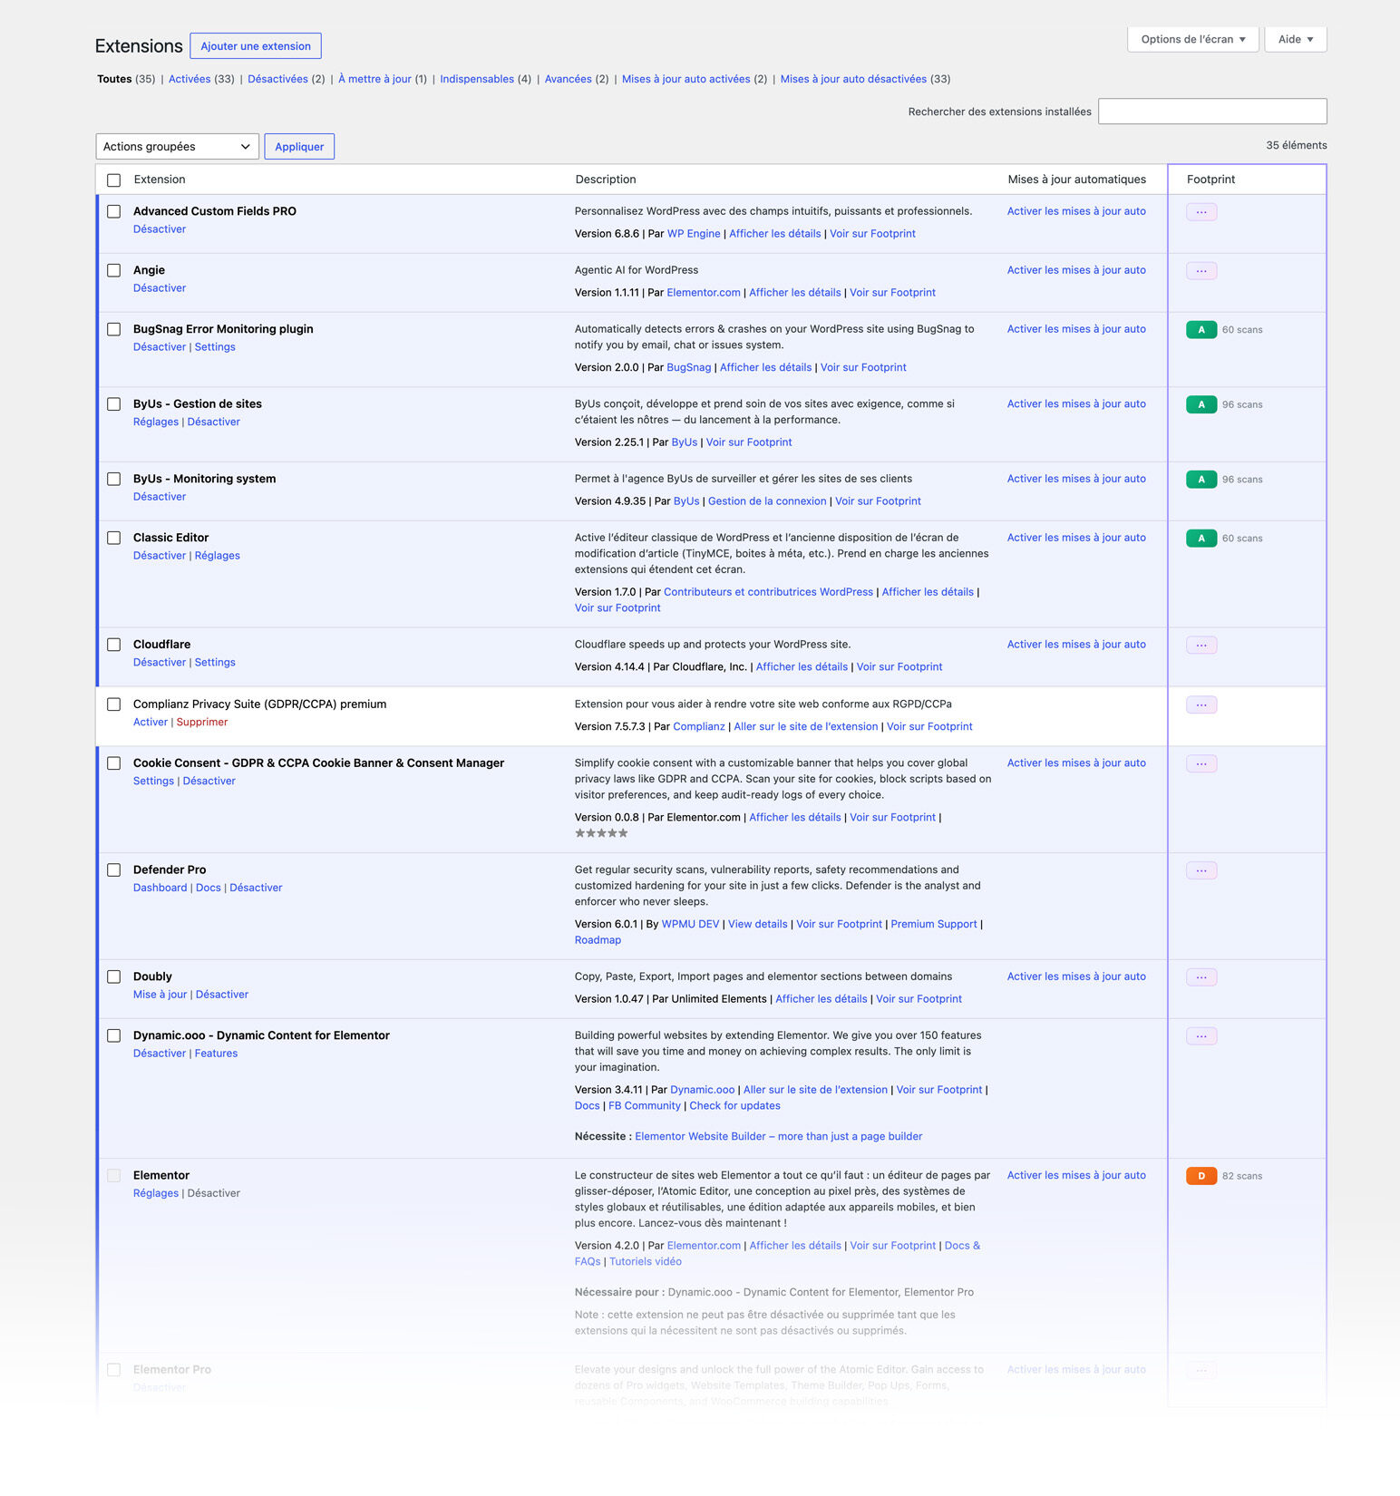Click the star rating under Cookie Consent description
This screenshot has width=1400, height=1496.
pos(601,833)
